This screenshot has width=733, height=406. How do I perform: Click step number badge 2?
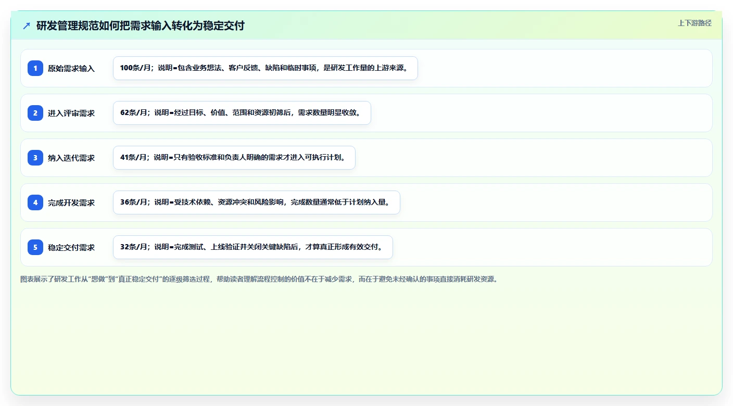click(x=35, y=113)
